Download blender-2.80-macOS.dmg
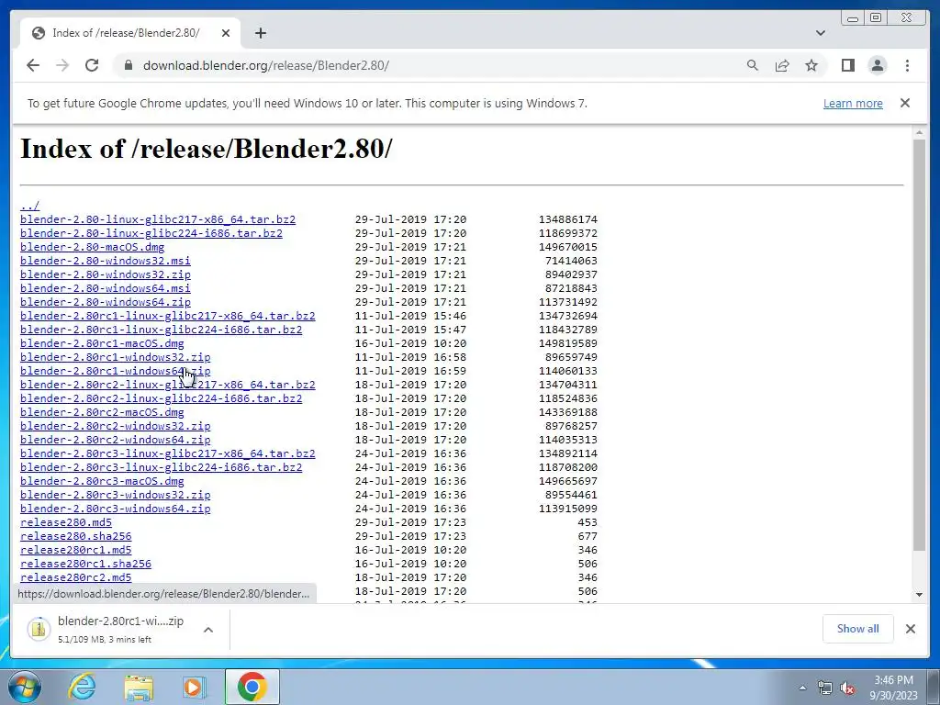The image size is (940, 705). click(93, 247)
